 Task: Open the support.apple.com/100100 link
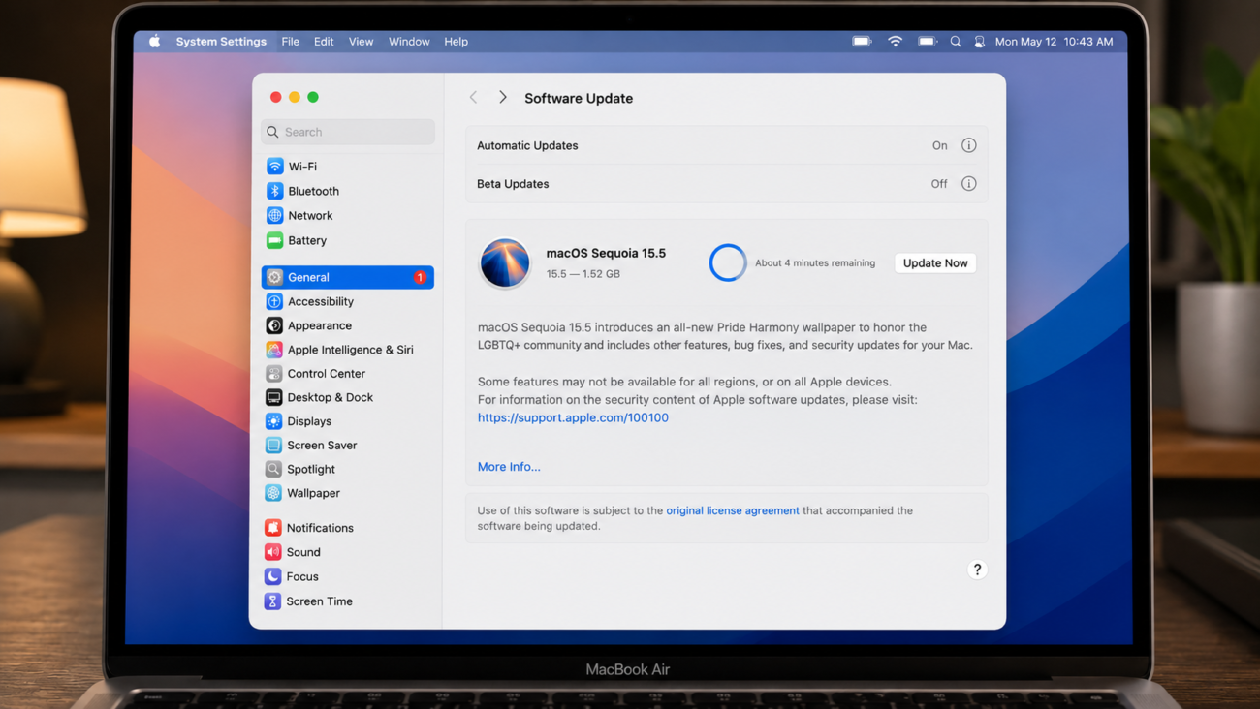click(573, 417)
